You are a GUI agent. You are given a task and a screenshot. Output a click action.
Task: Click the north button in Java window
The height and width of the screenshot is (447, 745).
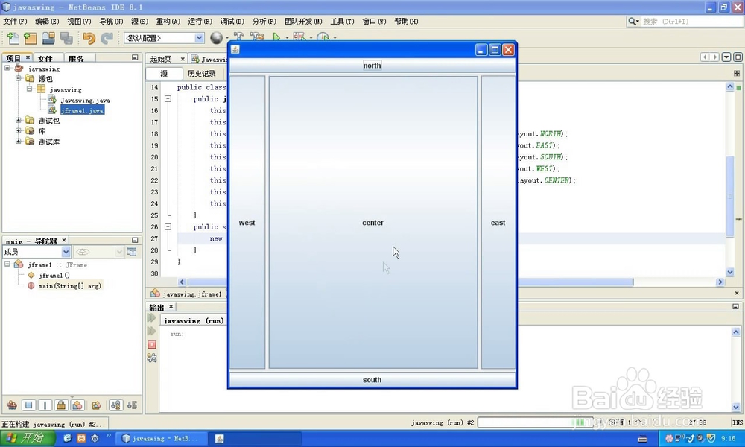click(x=372, y=66)
